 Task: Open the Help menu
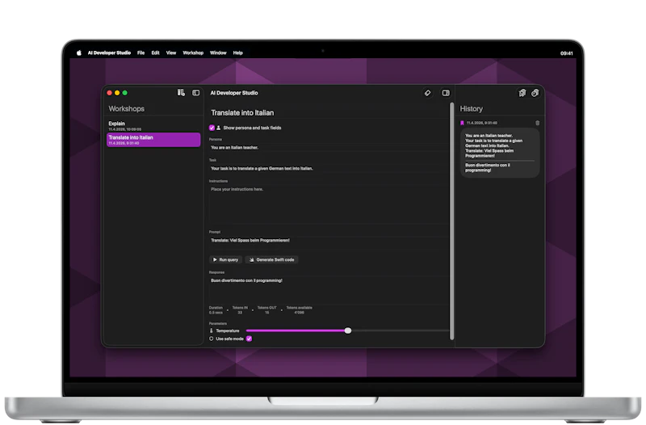[237, 53]
